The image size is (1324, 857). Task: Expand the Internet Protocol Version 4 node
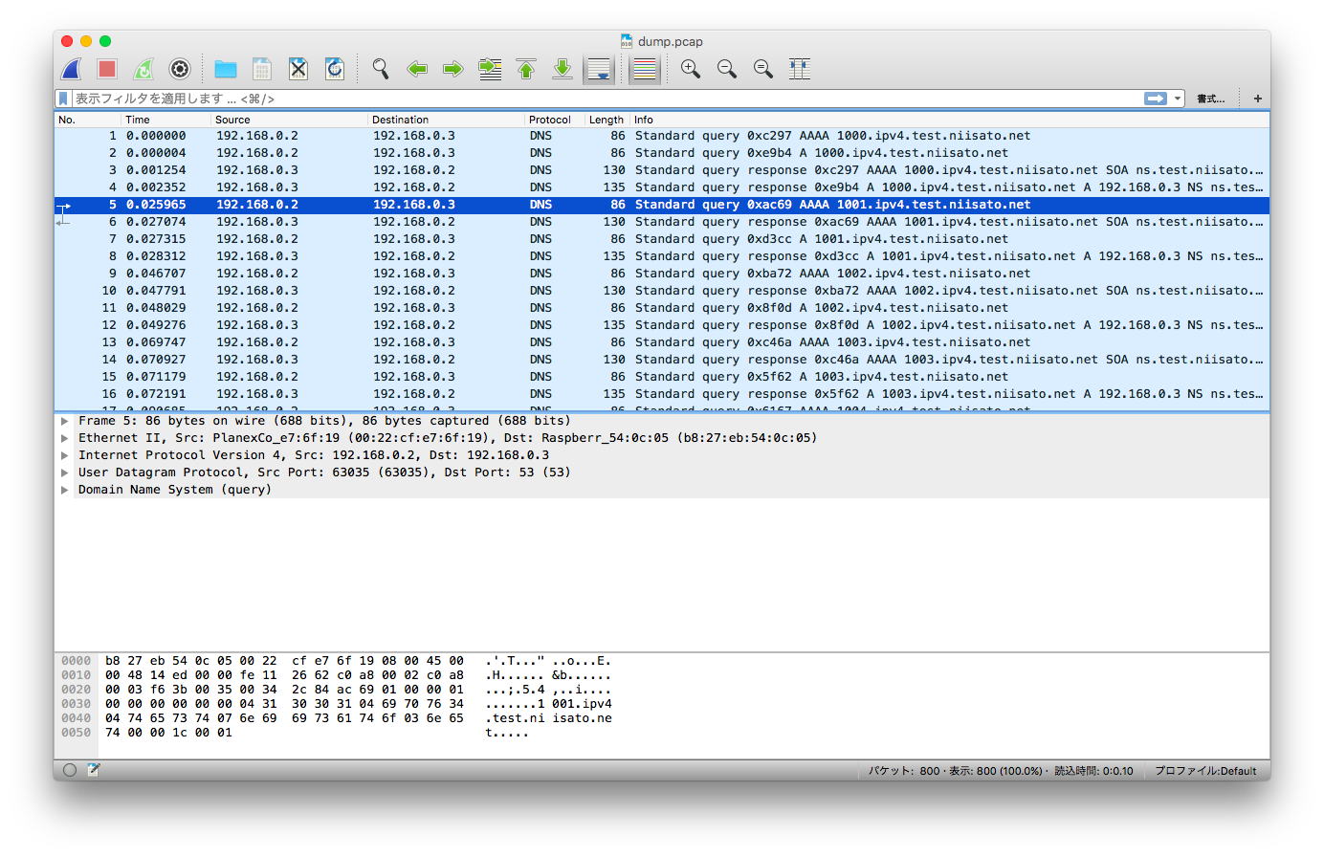click(x=65, y=455)
